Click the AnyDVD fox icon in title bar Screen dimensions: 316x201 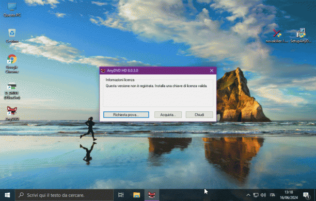point(103,71)
